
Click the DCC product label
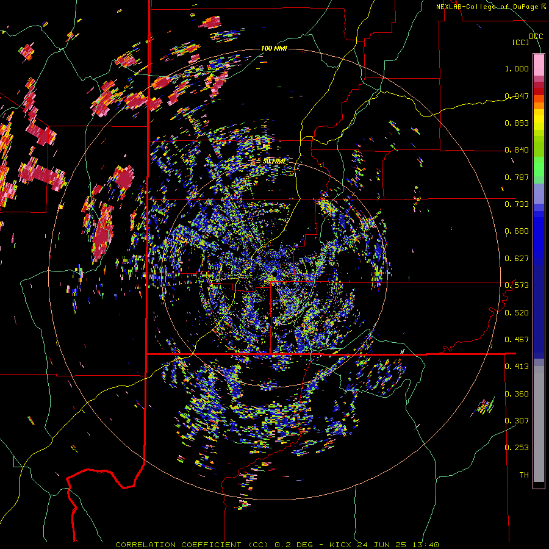coord(536,37)
